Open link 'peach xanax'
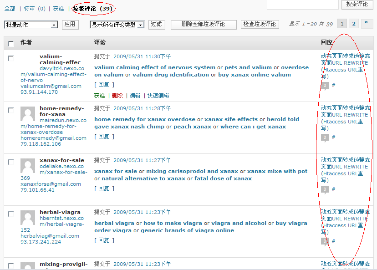The width and height of the screenshot is (377, 270). tap(192, 127)
